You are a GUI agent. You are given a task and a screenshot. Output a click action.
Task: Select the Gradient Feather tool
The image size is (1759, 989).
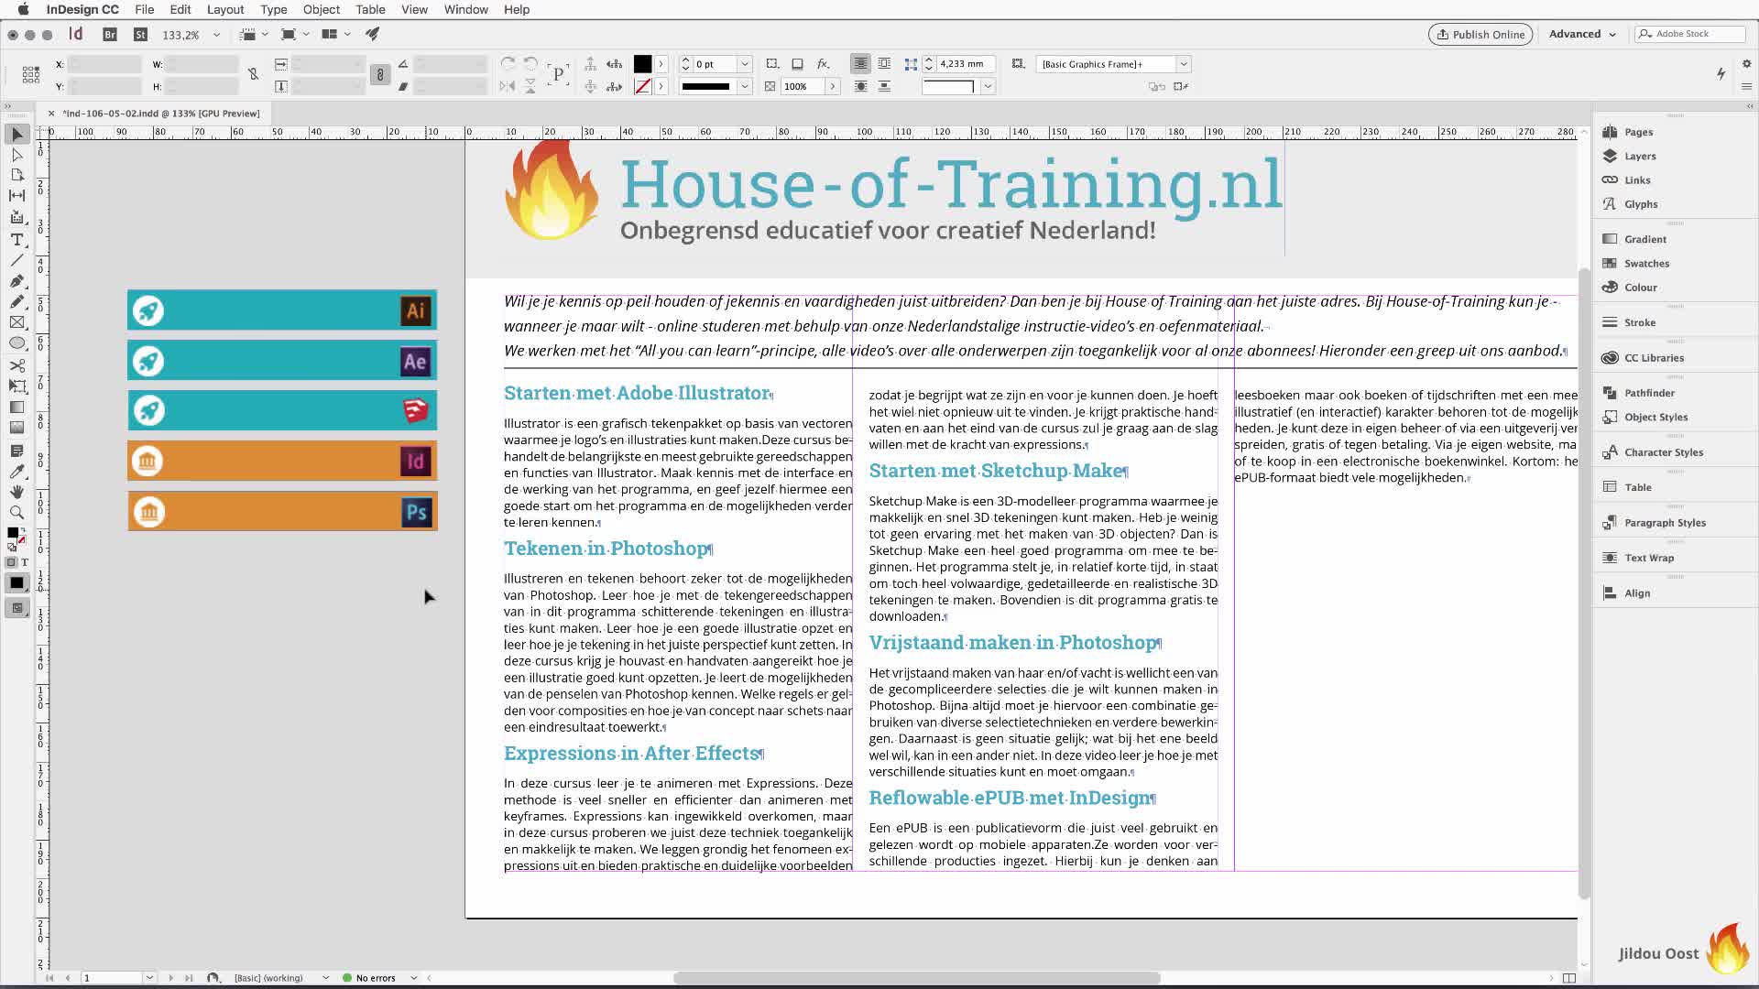[16, 428]
